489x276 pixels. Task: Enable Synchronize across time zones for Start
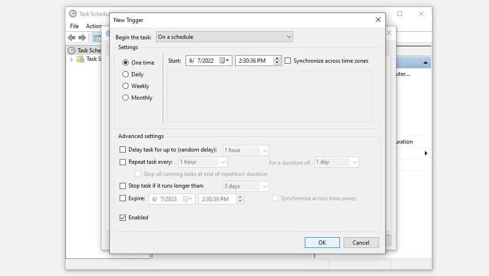click(x=288, y=60)
